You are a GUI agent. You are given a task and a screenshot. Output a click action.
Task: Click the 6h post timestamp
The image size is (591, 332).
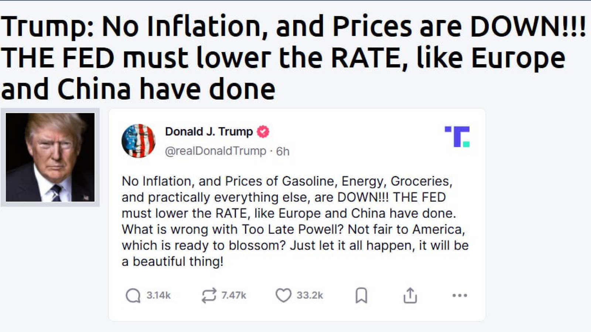click(283, 151)
